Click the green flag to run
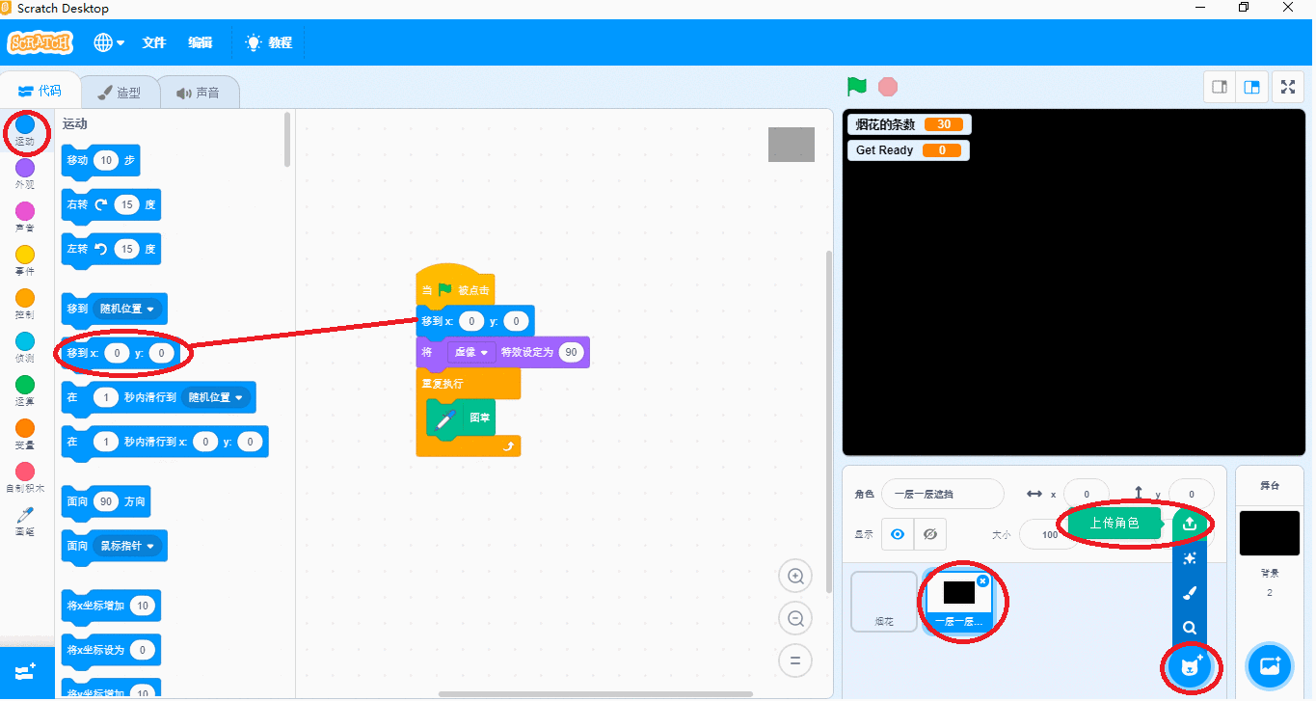 click(x=856, y=87)
